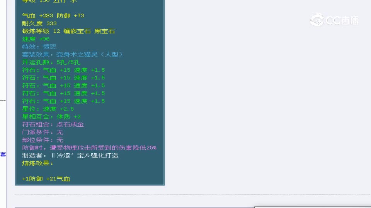Viewport: 371px width, 208px height.
Task: Click the 防御时 damage reduction 25% description
Action: 89,148
